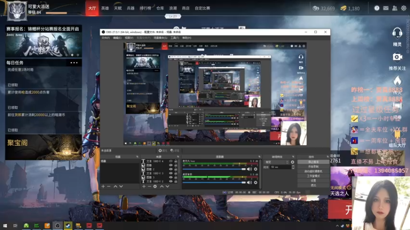This screenshot has height=230, width=410.
Task: Hide the 文本 (GDI+) 2 source
Action: [x=171, y=181]
